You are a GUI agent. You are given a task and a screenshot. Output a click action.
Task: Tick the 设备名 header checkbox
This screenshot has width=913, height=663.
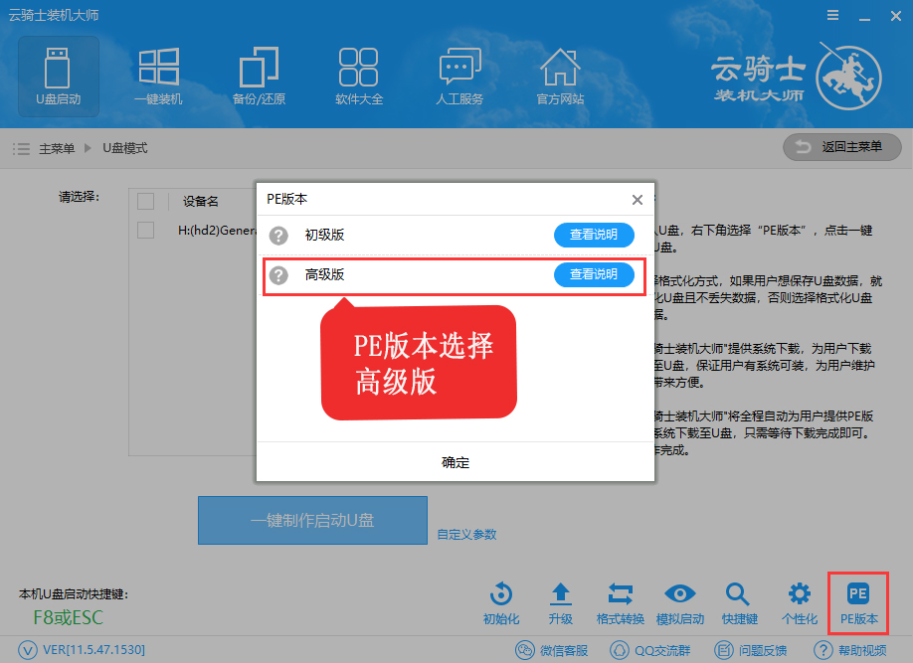(145, 202)
